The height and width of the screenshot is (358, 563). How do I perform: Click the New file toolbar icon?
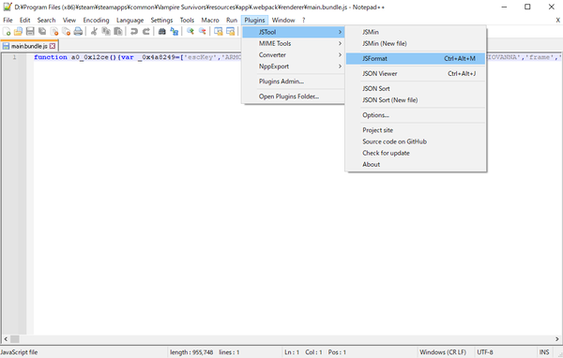pyautogui.click(x=7, y=32)
